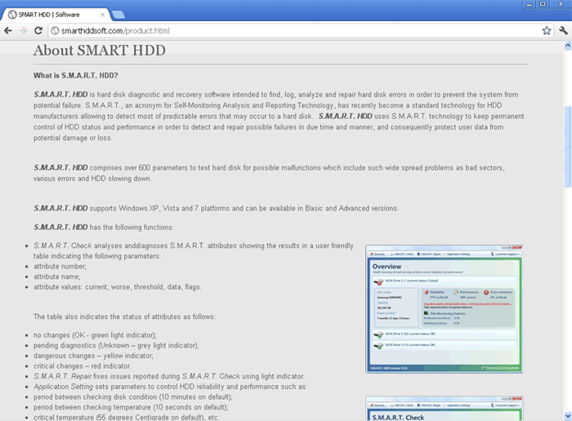Click the globe icon in address bar
The width and height of the screenshot is (572, 421).
(x=56, y=31)
